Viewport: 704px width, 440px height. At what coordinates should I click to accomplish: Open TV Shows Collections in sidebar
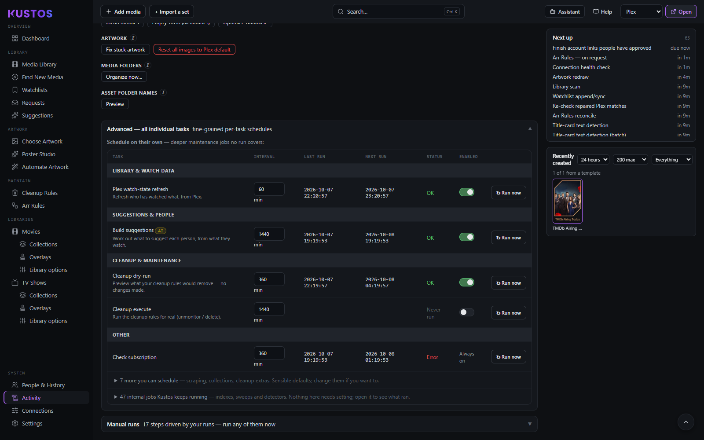click(x=43, y=295)
